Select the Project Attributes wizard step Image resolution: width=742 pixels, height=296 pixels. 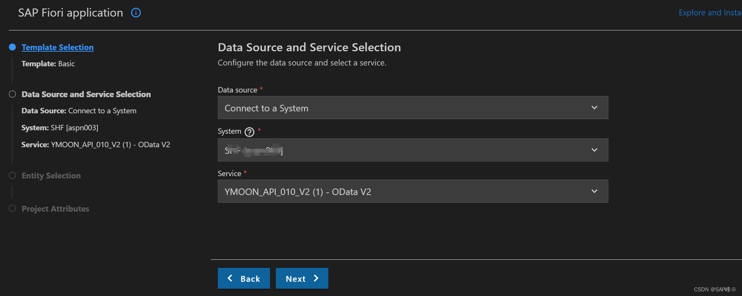click(55, 209)
